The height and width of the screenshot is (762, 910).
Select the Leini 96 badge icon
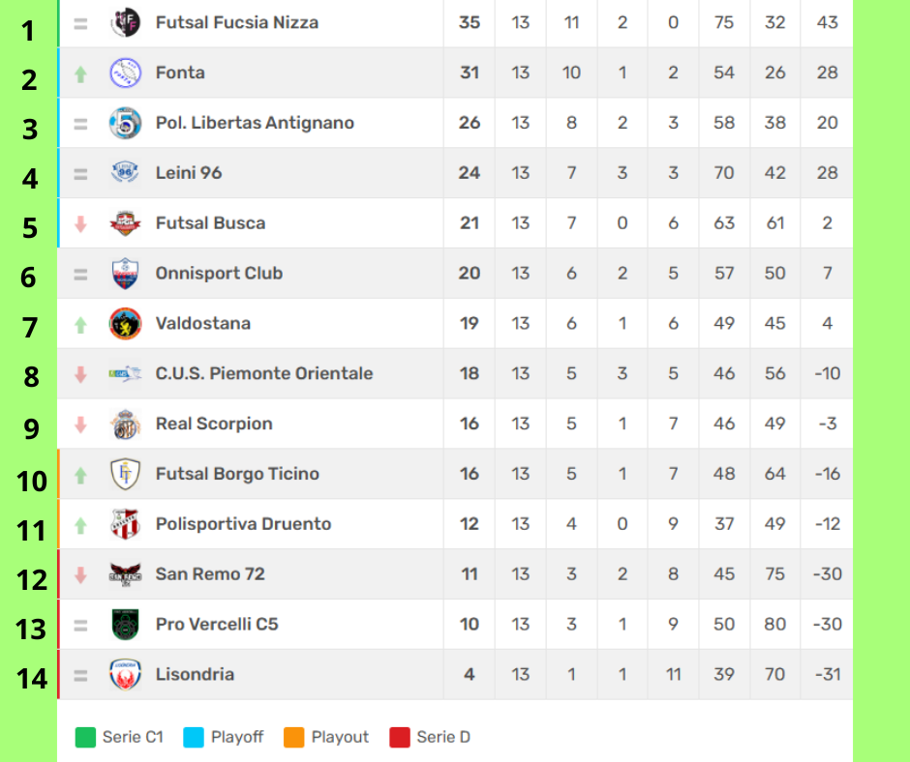click(125, 173)
